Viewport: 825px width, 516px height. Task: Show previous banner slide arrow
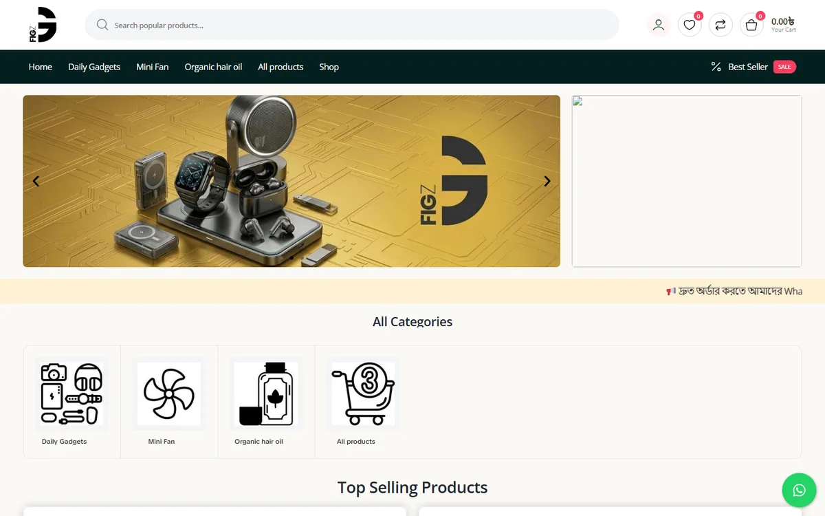[x=36, y=181]
